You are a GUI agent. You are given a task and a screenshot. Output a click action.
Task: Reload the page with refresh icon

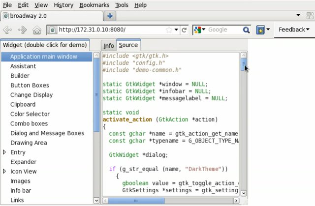click(184, 30)
